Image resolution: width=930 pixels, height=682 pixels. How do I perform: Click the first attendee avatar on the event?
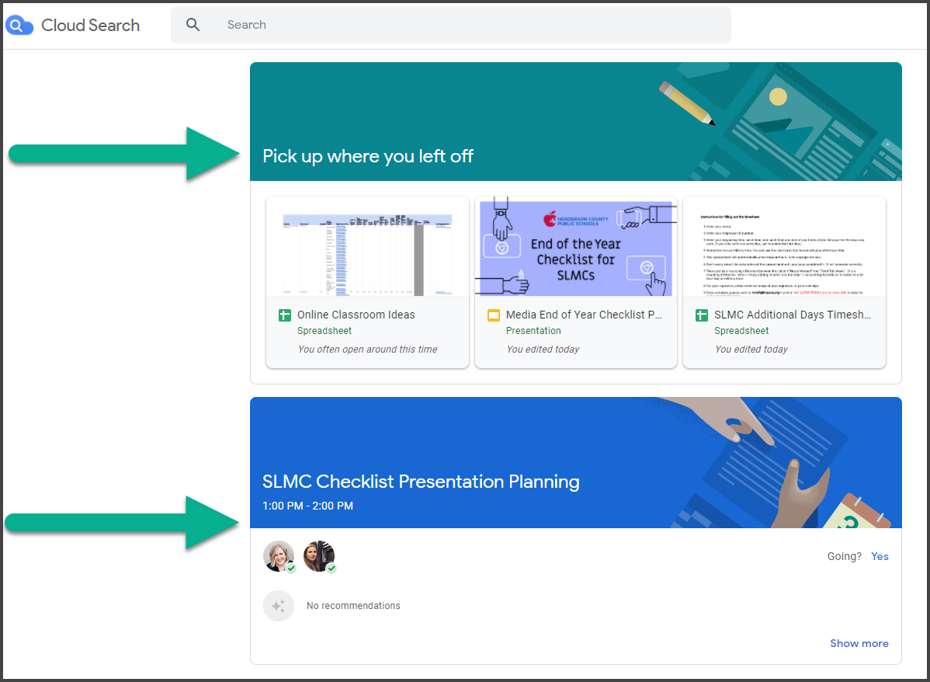[279, 556]
